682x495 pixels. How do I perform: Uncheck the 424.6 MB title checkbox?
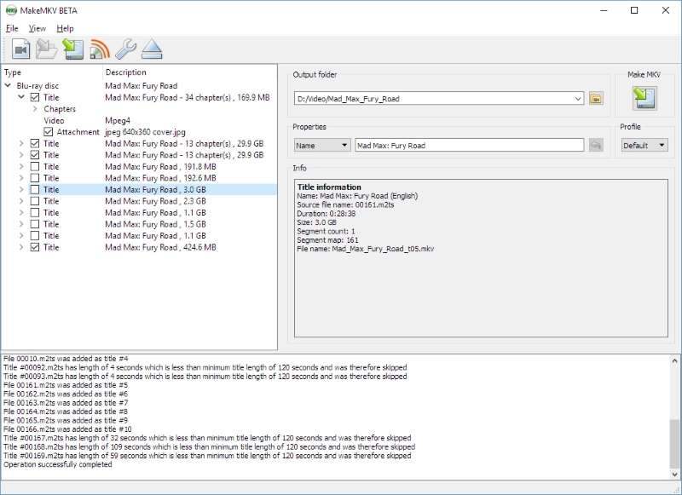click(35, 246)
